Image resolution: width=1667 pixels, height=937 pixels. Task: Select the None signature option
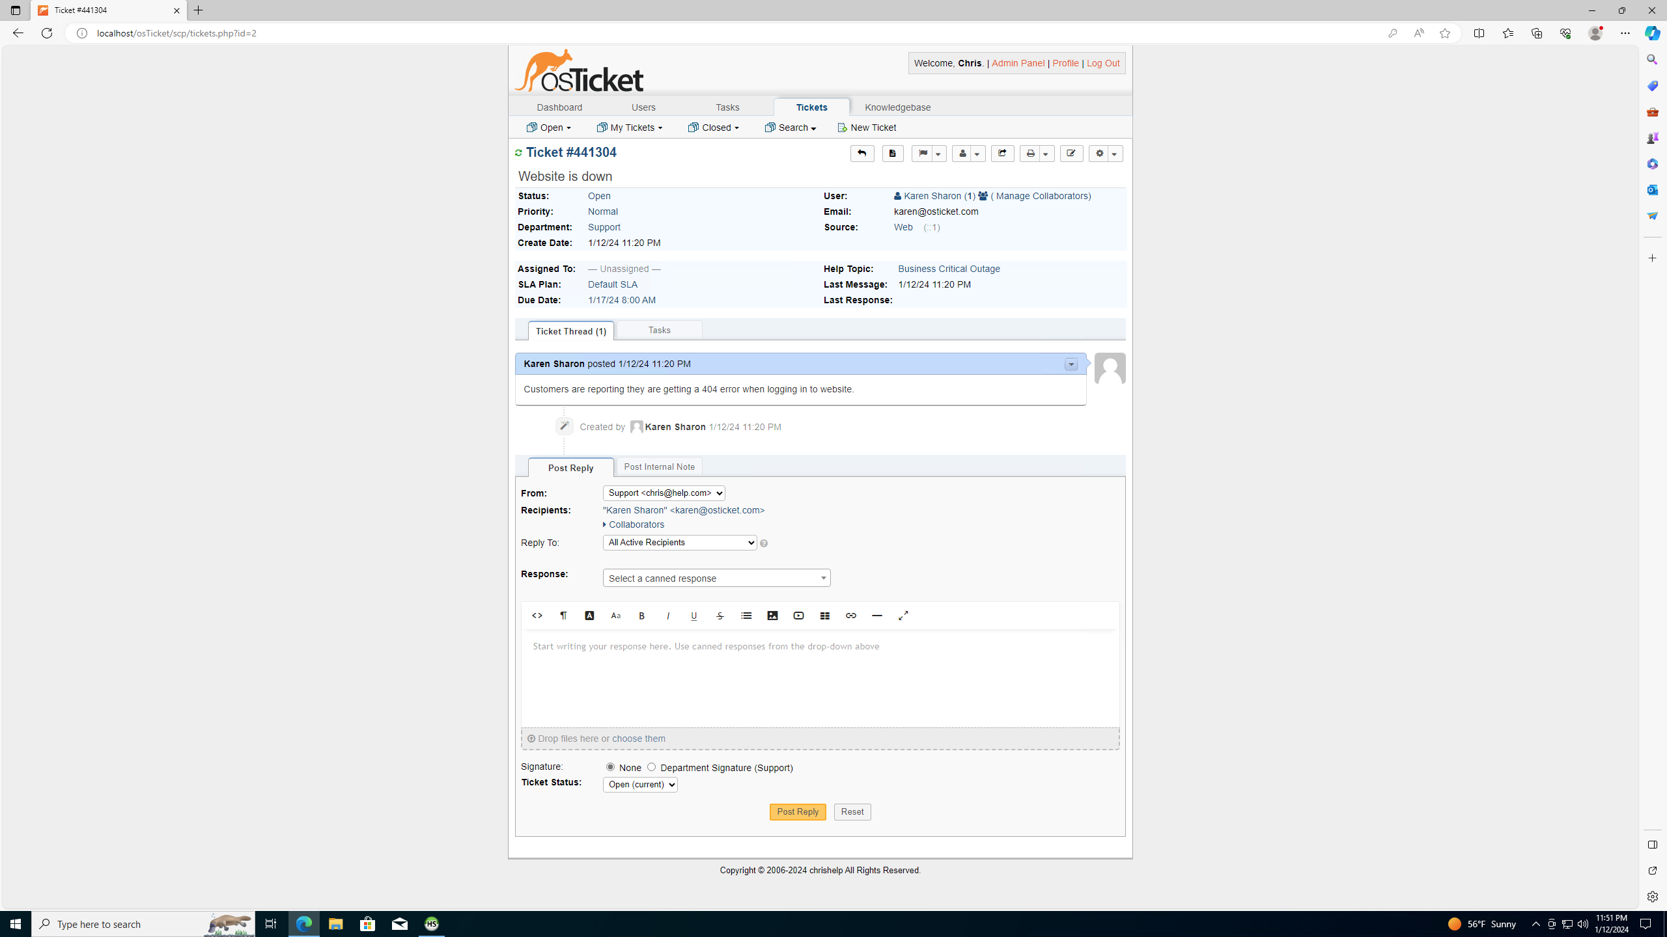tap(610, 767)
